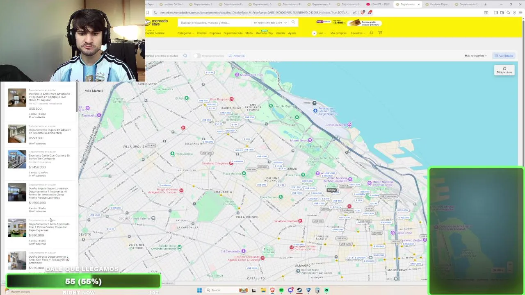Switch to the LEVANTA YouTube tab
The width and height of the screenshot is (525, 295).
coord(378,5)
